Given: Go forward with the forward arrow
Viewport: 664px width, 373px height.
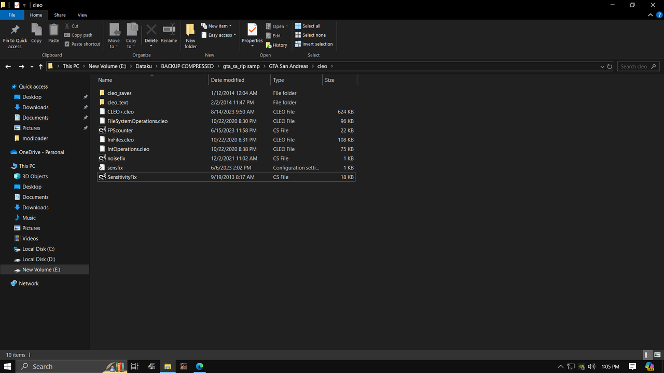Looking at the screenshot, I should coord(21,66).
